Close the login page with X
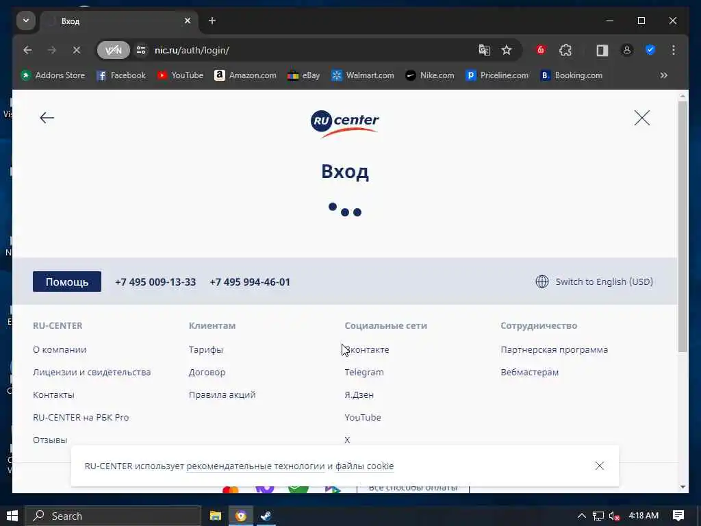This screenshot has height=526, width=701. tap(642, 118)
